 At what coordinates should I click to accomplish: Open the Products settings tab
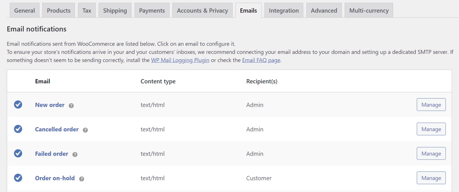click(x=59, y=10)
